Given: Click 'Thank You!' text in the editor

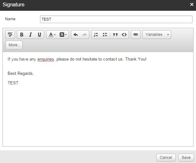Looking at the screenshot, I should coord(136,59).
